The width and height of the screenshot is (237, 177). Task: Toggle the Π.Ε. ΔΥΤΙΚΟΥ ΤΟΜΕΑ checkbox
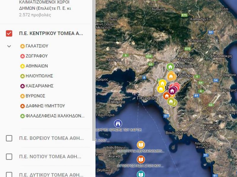tap(9, 174)
